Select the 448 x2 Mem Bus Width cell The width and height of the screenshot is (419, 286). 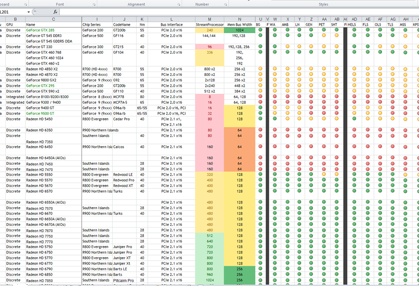tap(240, 86)
